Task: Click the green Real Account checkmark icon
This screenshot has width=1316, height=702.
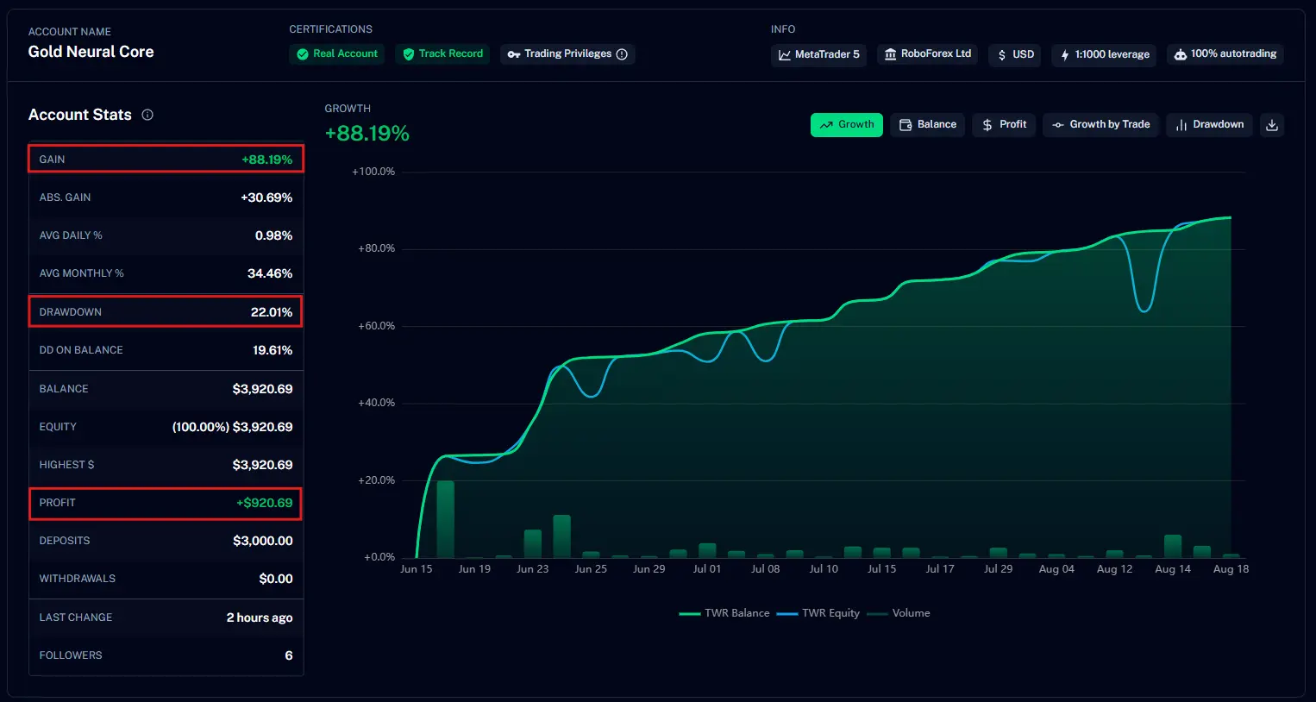Action: 303,54
